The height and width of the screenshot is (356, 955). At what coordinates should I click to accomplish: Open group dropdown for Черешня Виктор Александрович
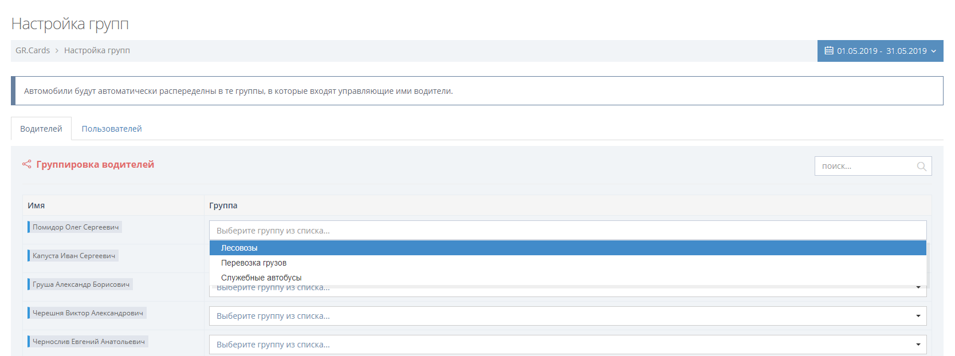(x=567, y=316)
